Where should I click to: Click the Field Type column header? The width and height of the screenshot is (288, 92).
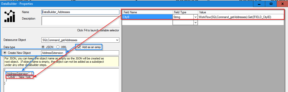point(185,12)
